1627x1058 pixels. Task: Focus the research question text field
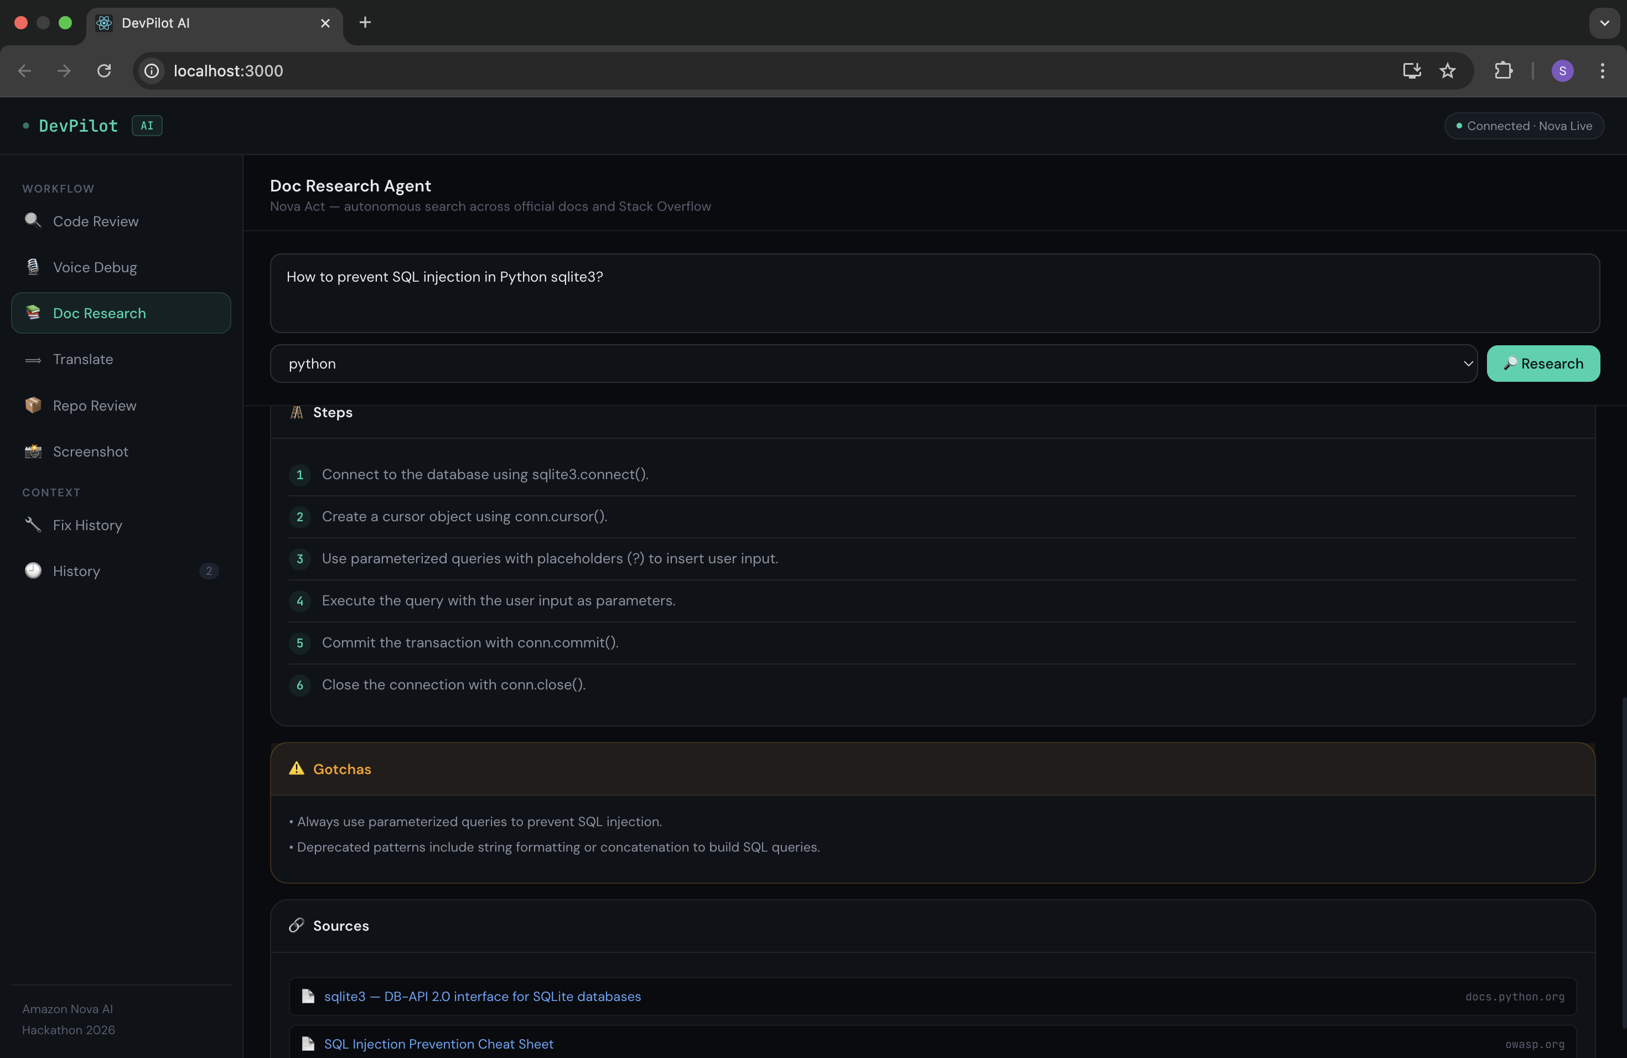click(934, 293)
